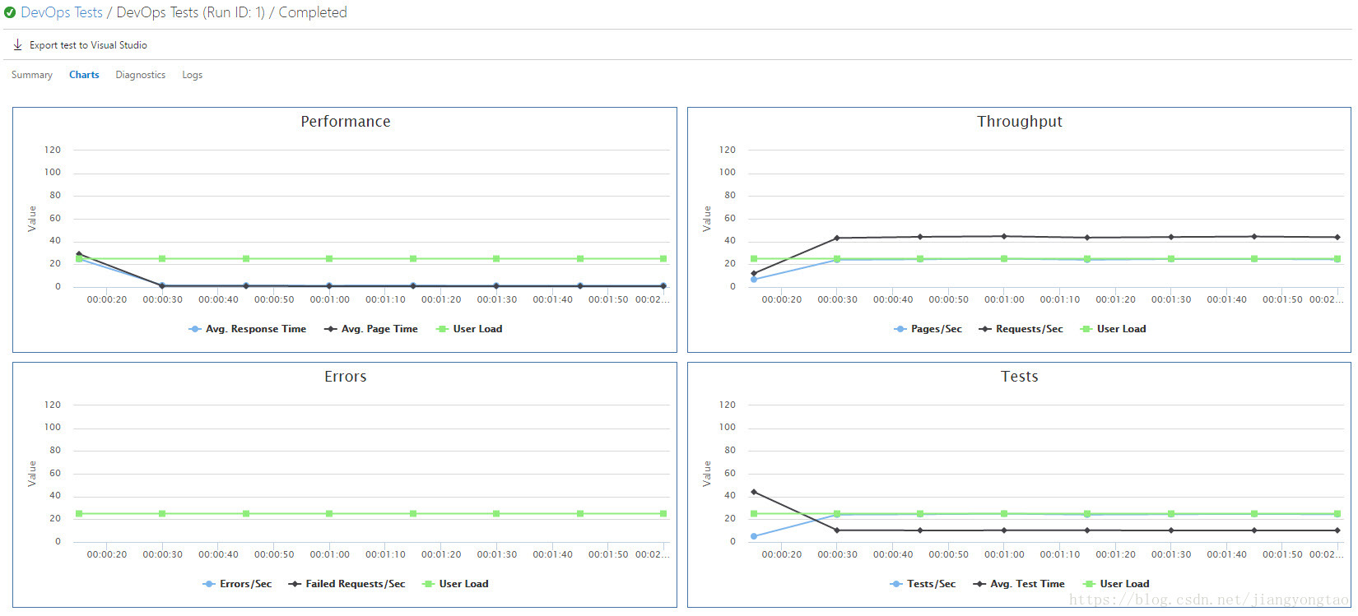Toggle User Load legend in Tests chart

pyautogui.click(x=1116, y=584)
